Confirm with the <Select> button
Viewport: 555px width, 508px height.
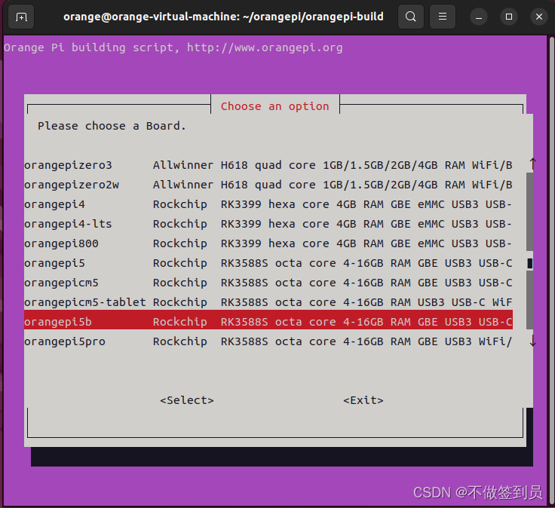187,400
